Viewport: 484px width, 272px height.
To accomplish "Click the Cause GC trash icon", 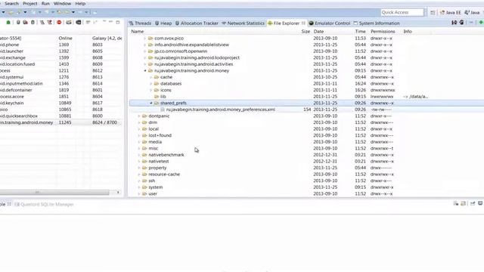I will [33, 23].
